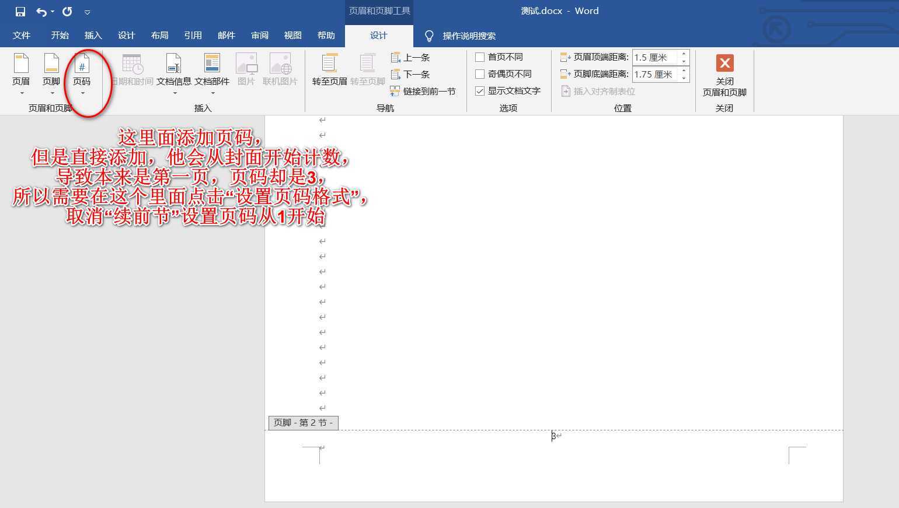This screenshot has height=508, width=899.
Task: Click the 页脚 - 第 2 节 - footer label
Action: [x=304, y=423]
